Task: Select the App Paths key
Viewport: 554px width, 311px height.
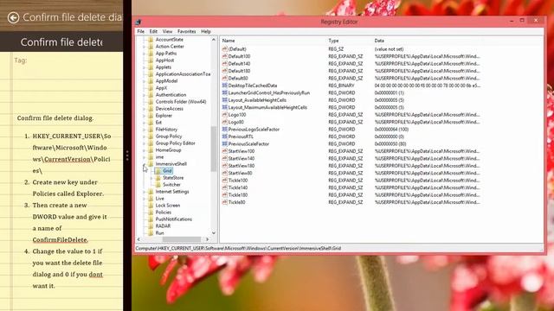Action: coord(166,54)
